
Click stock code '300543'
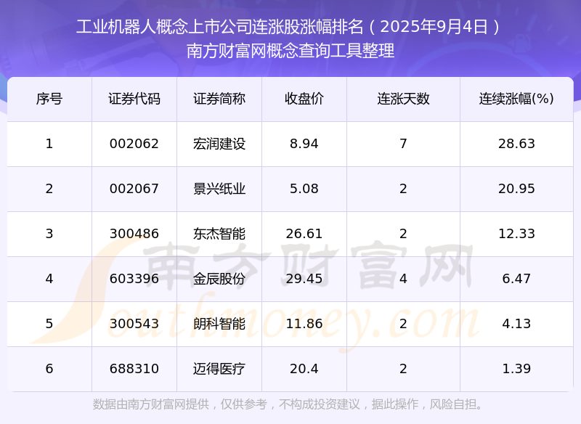tap(134, 324)
